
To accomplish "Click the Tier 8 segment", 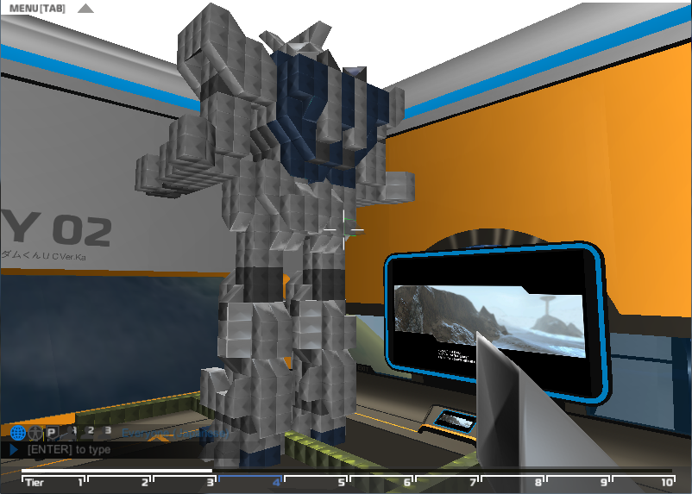I will (513, 482).
